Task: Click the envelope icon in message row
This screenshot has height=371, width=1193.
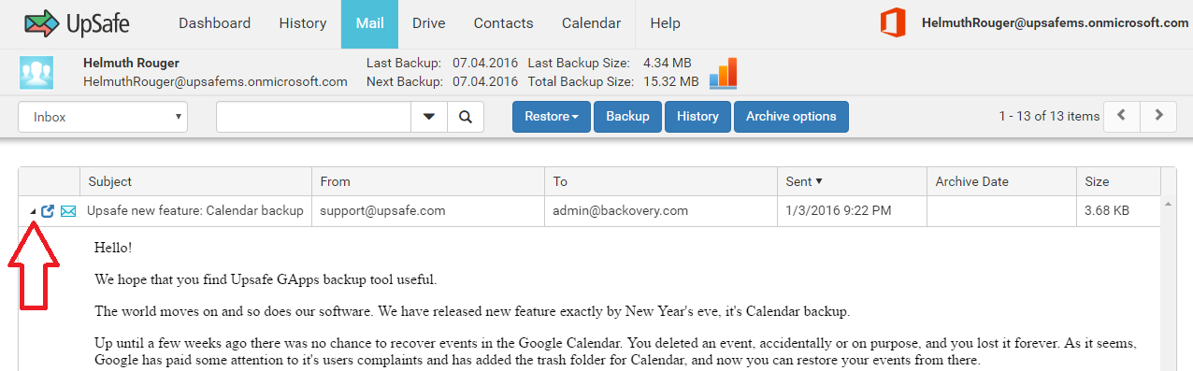Action: pos(68,211)
